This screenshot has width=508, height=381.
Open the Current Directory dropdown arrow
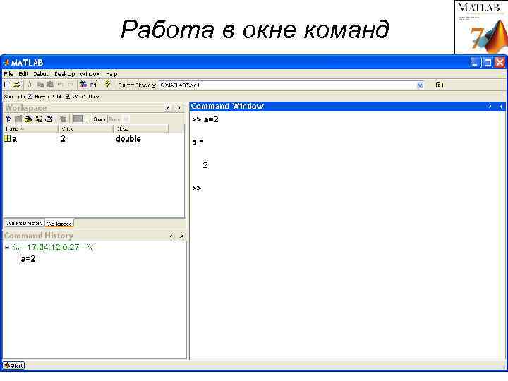click(421, 85)
